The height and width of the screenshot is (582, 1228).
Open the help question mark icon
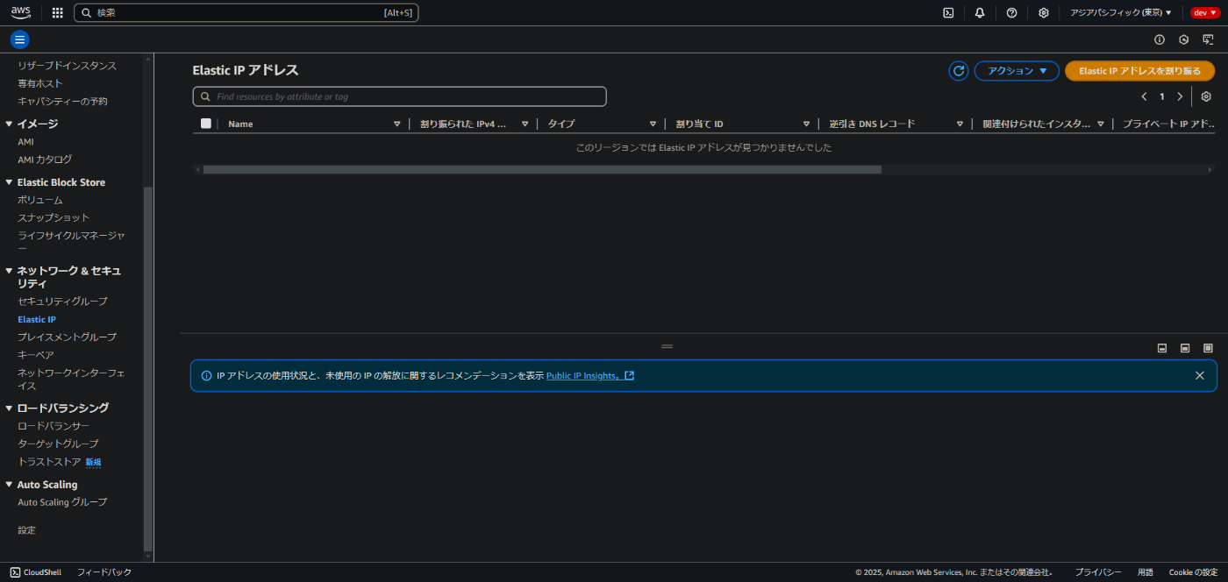point(1011,13)
